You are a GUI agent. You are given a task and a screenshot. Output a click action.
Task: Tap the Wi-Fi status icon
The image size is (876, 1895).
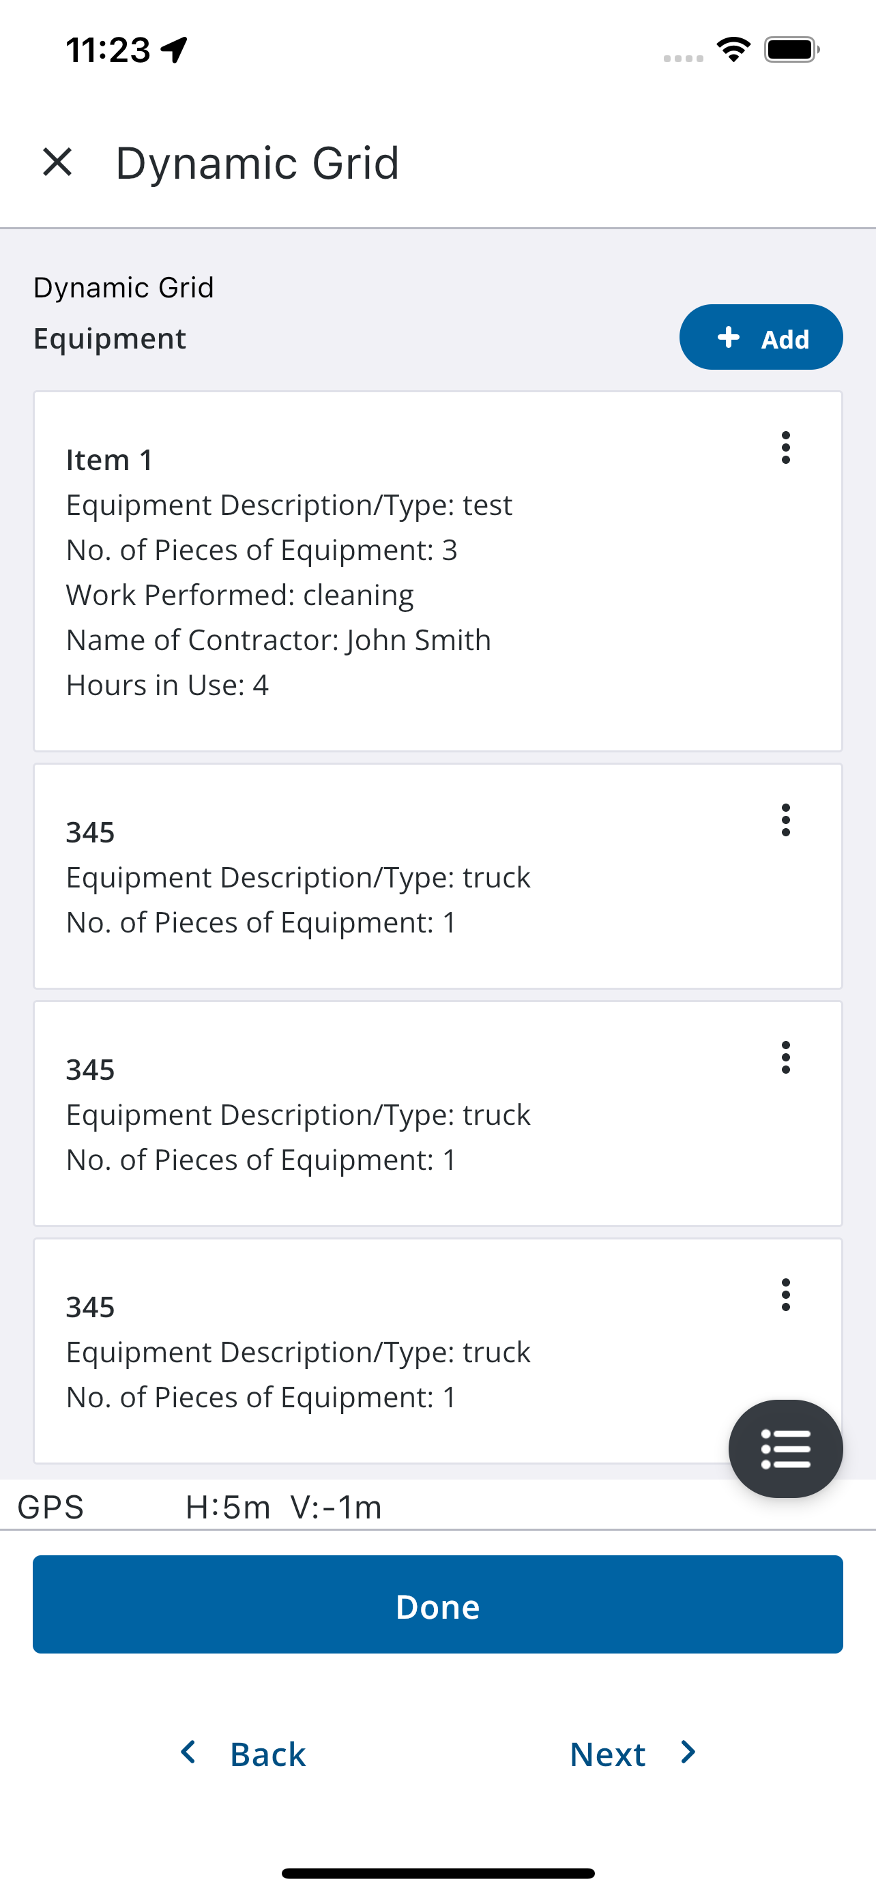733,50
